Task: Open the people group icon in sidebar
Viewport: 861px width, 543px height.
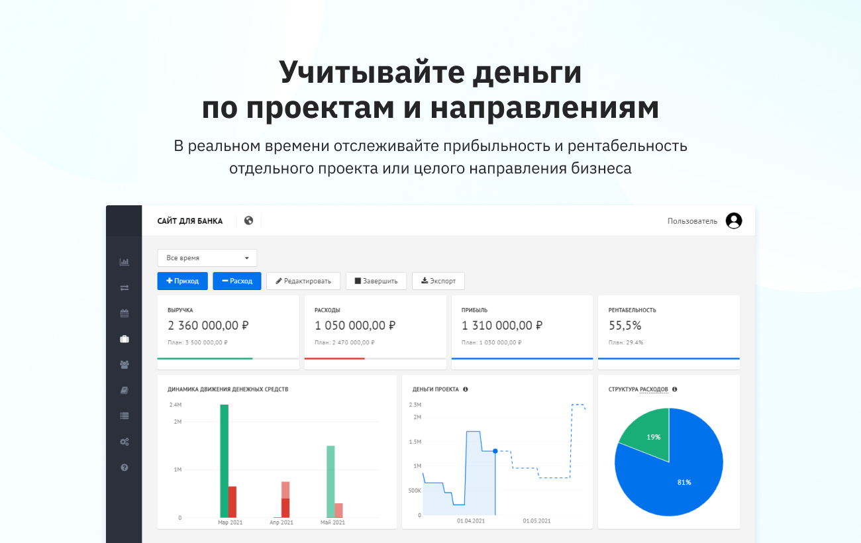Action: pos(124,365)
